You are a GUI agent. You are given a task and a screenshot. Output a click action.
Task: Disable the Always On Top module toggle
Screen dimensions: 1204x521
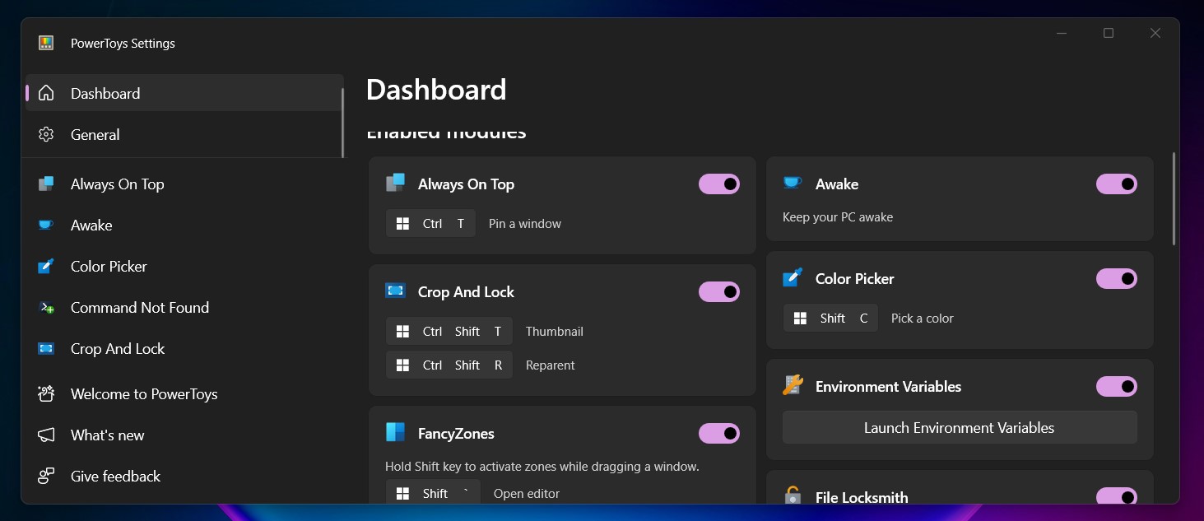pos(719,184)
